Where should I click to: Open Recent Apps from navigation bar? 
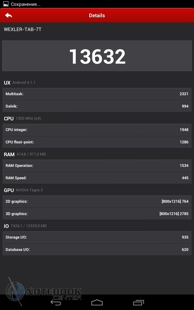(x=139, y=303)
